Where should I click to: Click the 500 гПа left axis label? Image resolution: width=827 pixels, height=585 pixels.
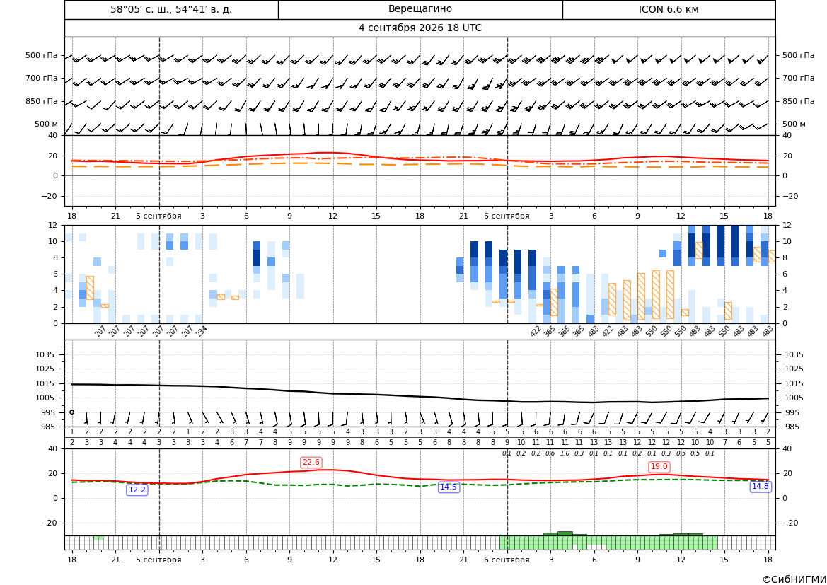pyautogui.click(x=42, y=55)
